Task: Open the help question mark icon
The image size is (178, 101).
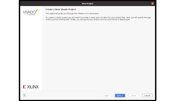Action: 24,95
